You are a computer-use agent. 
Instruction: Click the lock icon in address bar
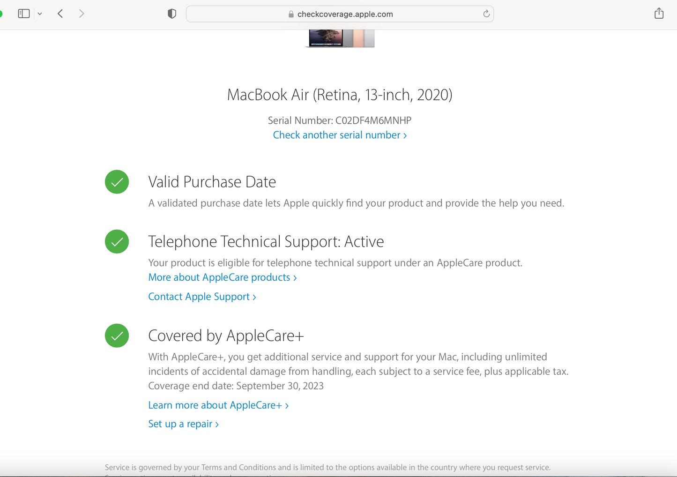[x=291, y=14]
